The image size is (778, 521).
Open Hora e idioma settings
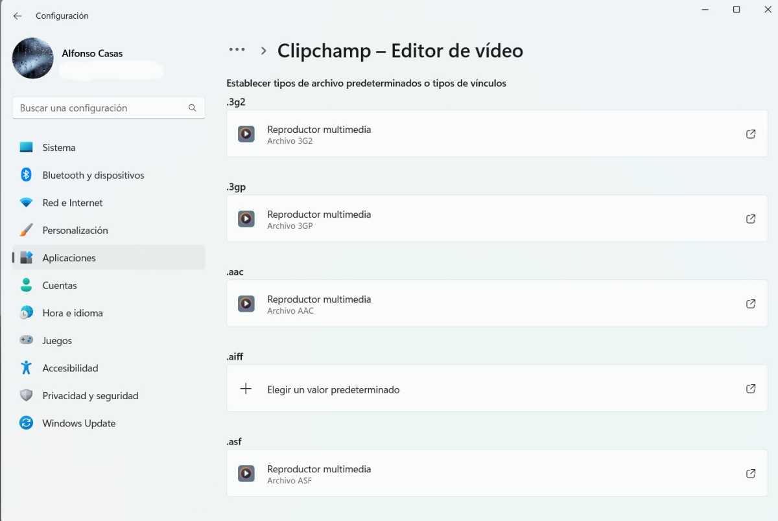[x=109, y=313]
